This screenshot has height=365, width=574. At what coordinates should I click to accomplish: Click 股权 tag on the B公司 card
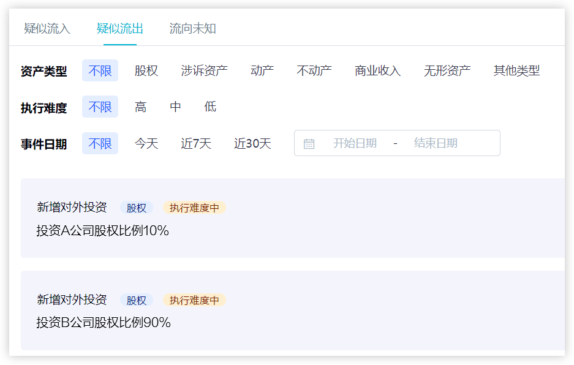tap(137, 300)
